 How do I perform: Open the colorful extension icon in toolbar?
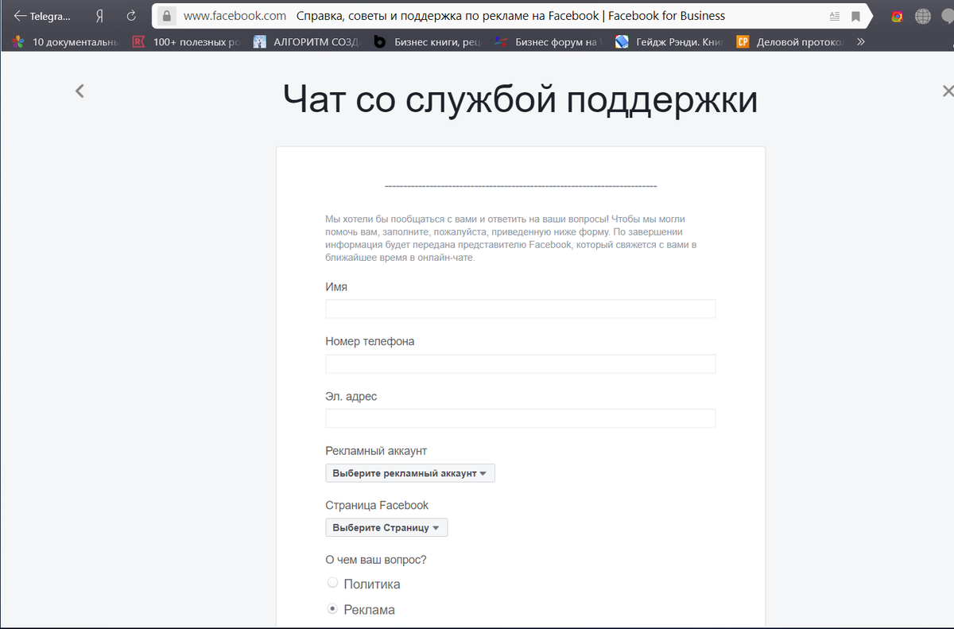click(x=897, y=16)
